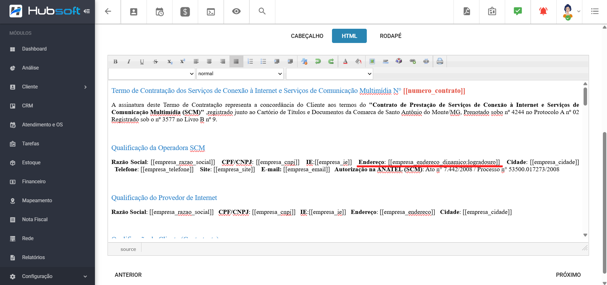
Task: Toggle italic formatting in the editor
Action: point(129,62)
